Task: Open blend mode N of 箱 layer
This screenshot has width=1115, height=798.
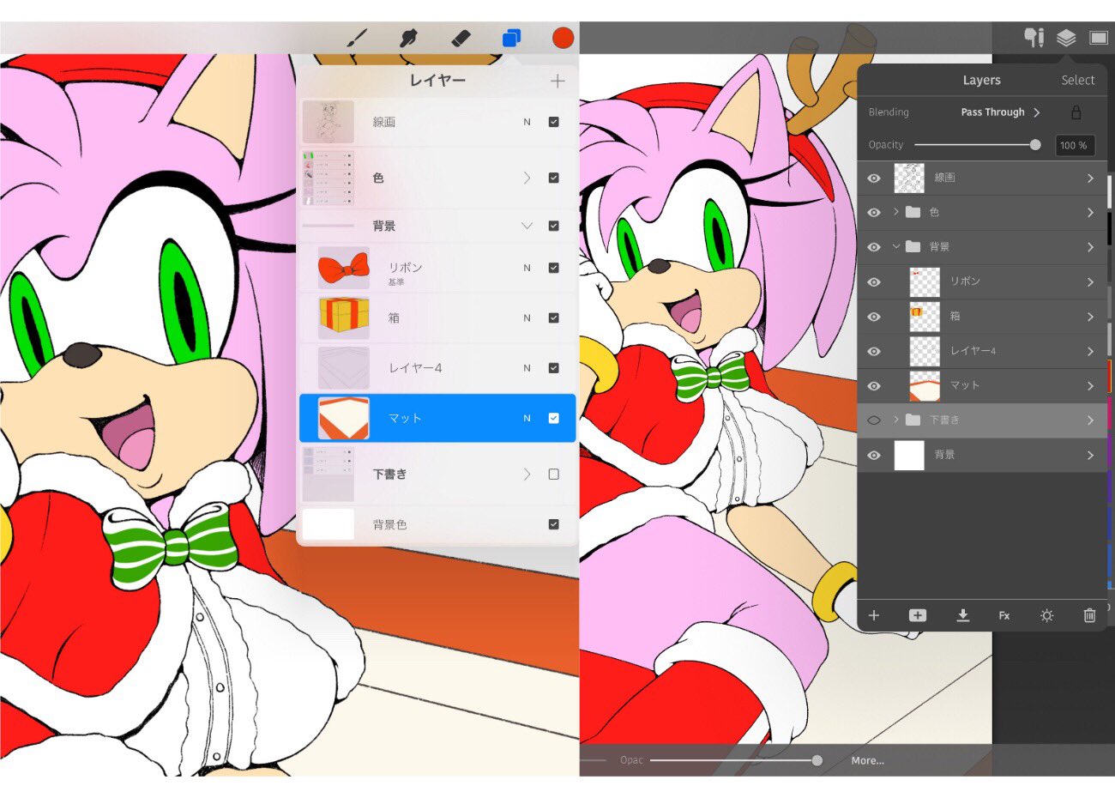Action: click(x=527, y=317)
